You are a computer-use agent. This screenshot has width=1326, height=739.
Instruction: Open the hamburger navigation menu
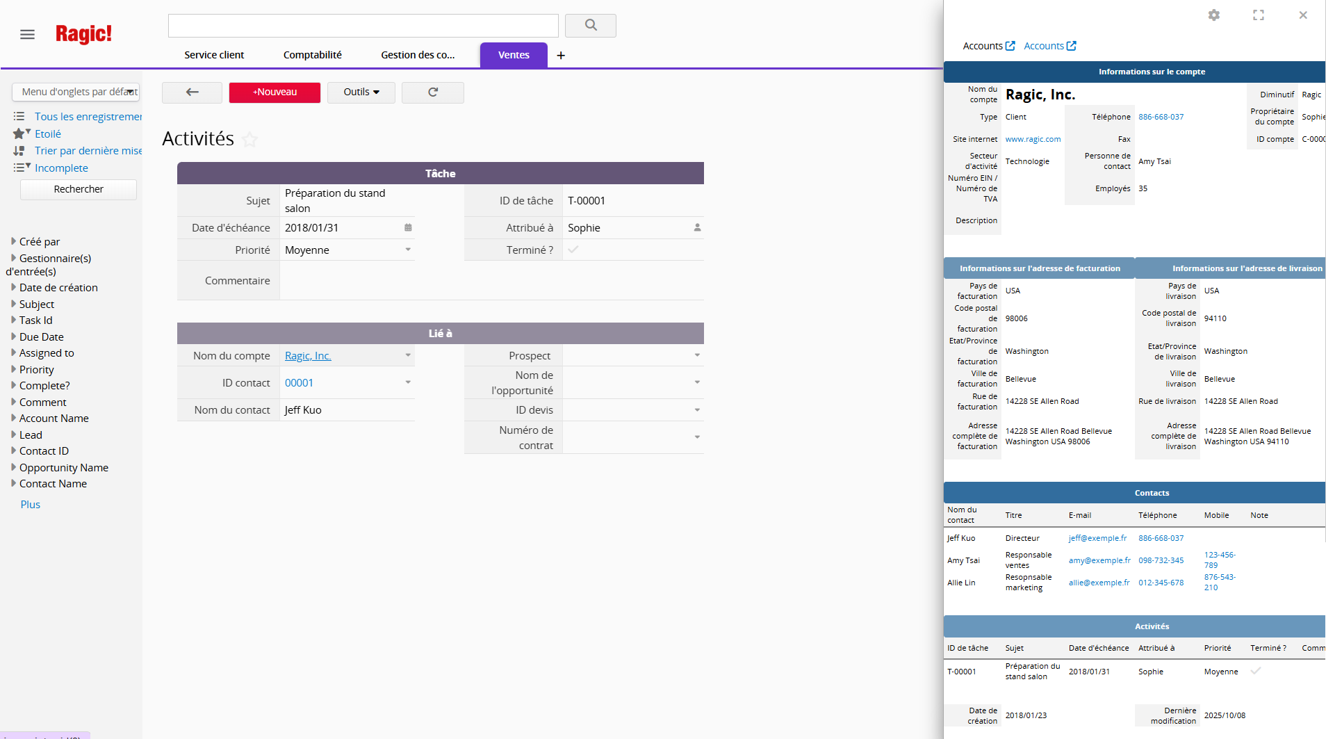27,35
